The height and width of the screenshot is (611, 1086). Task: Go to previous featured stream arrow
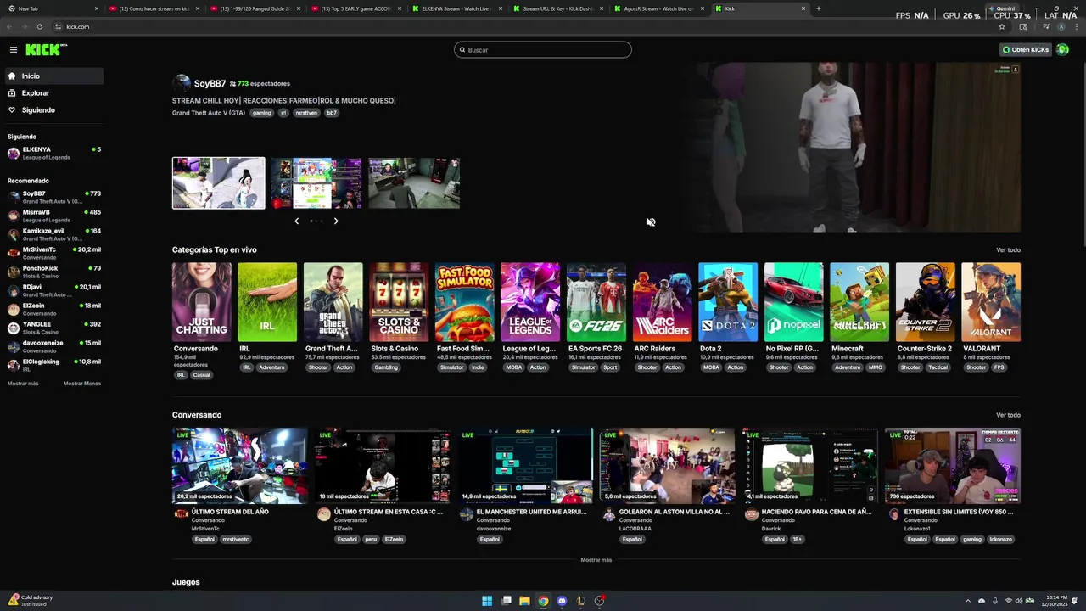pyautogui.click(x=296, y=221)
